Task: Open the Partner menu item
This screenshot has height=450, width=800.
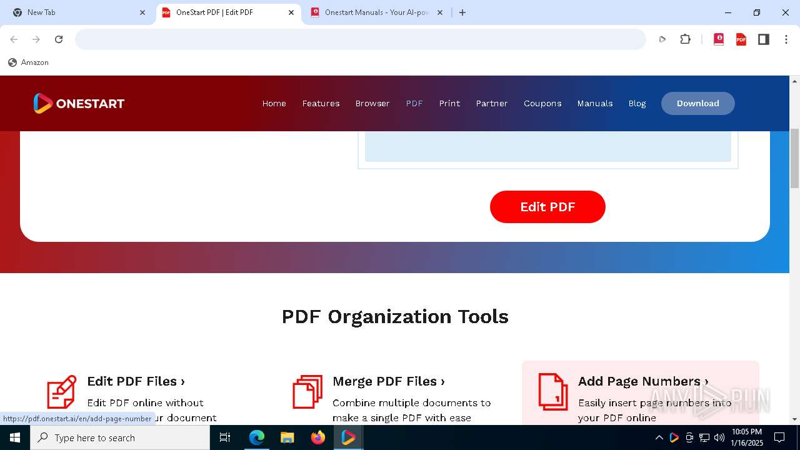Action: [x=492, y=103]
